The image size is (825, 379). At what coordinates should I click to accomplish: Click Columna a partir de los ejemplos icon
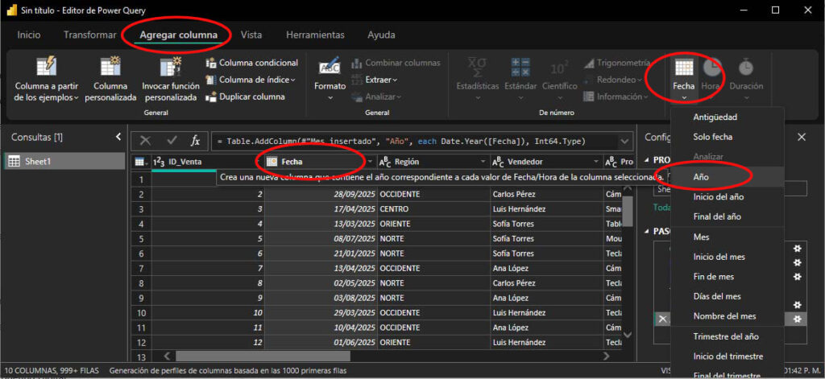click(46, 66)
